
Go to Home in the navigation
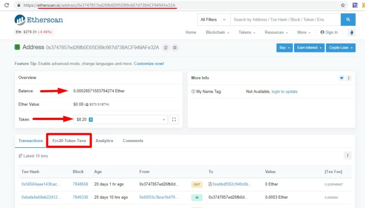pyautogui.click(x=191, y=32)
